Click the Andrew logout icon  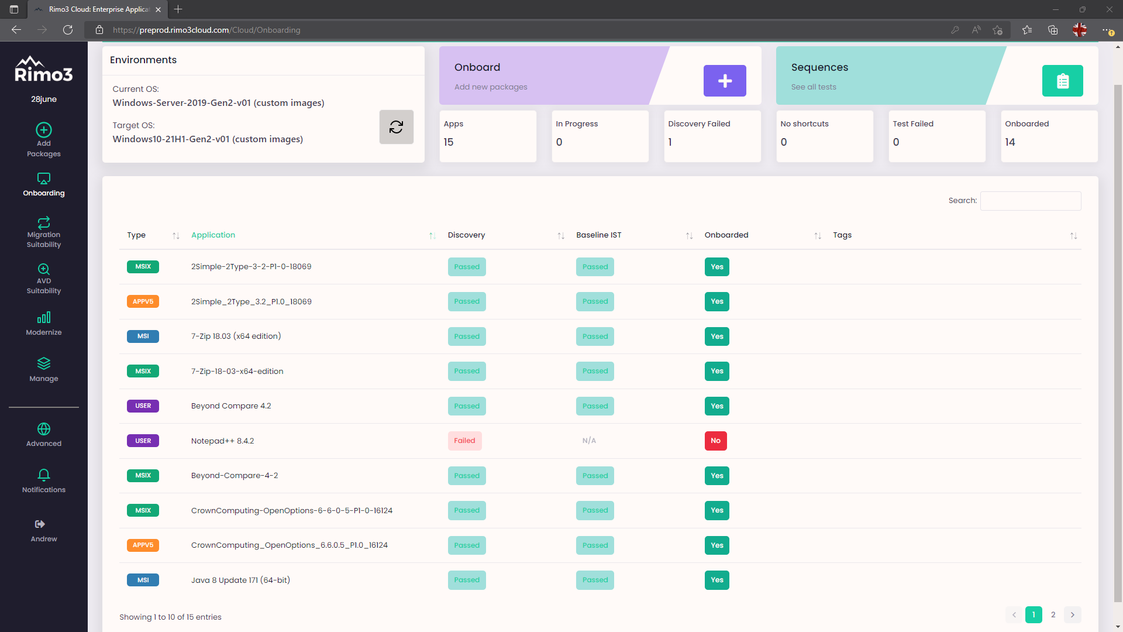(x=40, y=524)
